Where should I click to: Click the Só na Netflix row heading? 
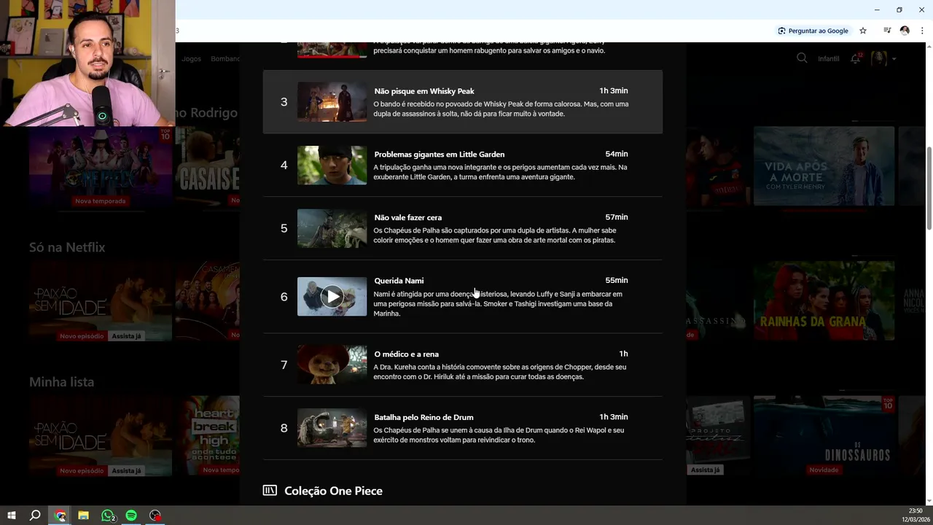coord(67,247)
